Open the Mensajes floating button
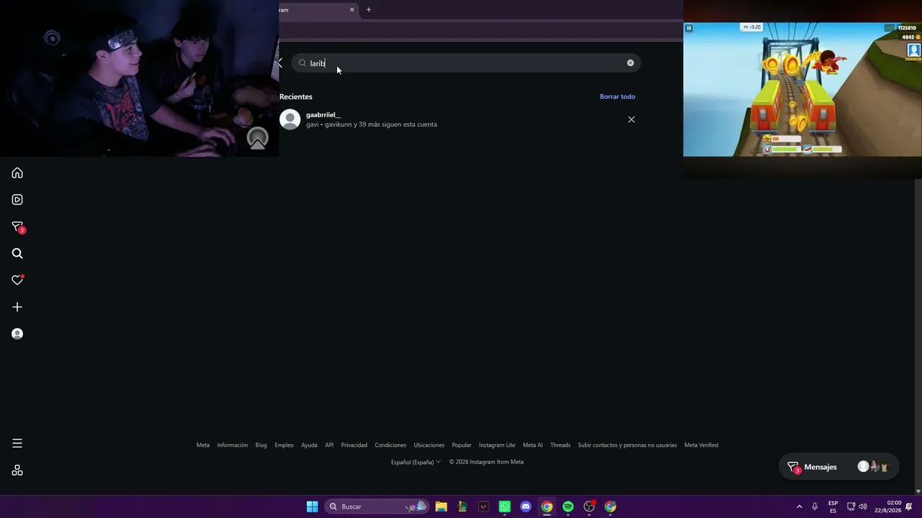Image resolution: width=922 pixels, height=518 pixels. 839,467
